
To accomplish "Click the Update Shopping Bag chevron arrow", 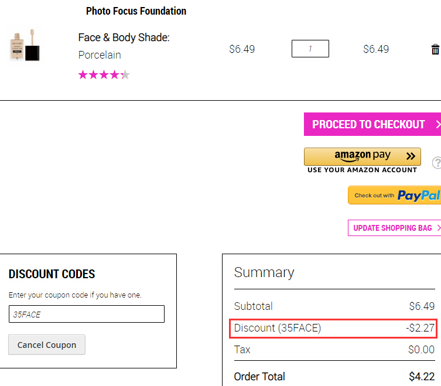I will (439, 228).
